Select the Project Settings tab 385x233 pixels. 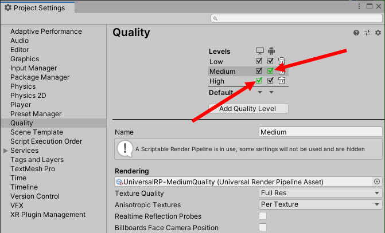[37, 7]
